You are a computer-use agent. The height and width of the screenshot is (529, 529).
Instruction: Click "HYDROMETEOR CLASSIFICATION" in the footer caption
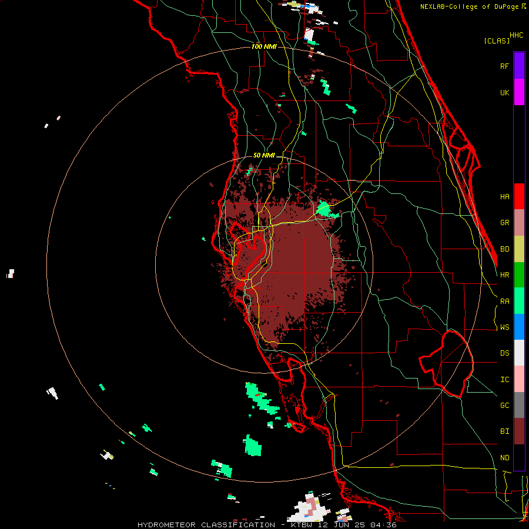[x=206, y=525]
